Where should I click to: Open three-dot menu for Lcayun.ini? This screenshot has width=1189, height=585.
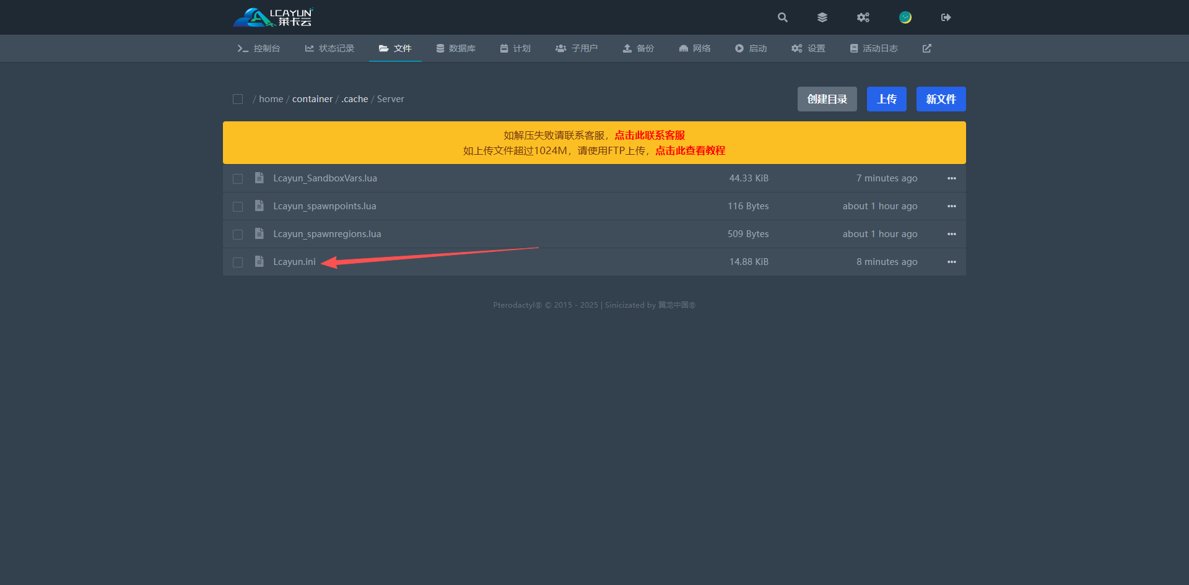coord(952,262)
